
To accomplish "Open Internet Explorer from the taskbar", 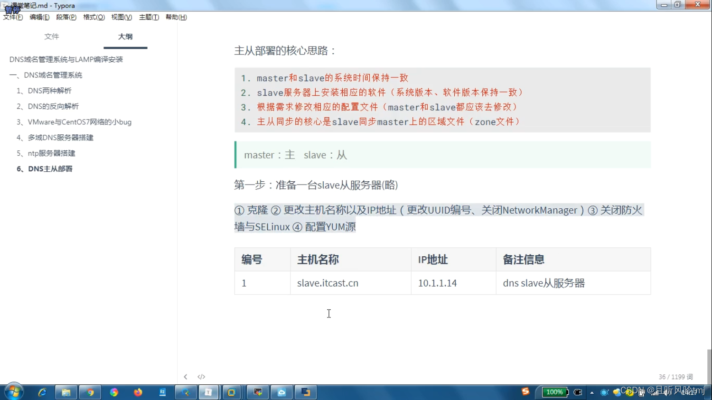I will click(x=43, y=392).
